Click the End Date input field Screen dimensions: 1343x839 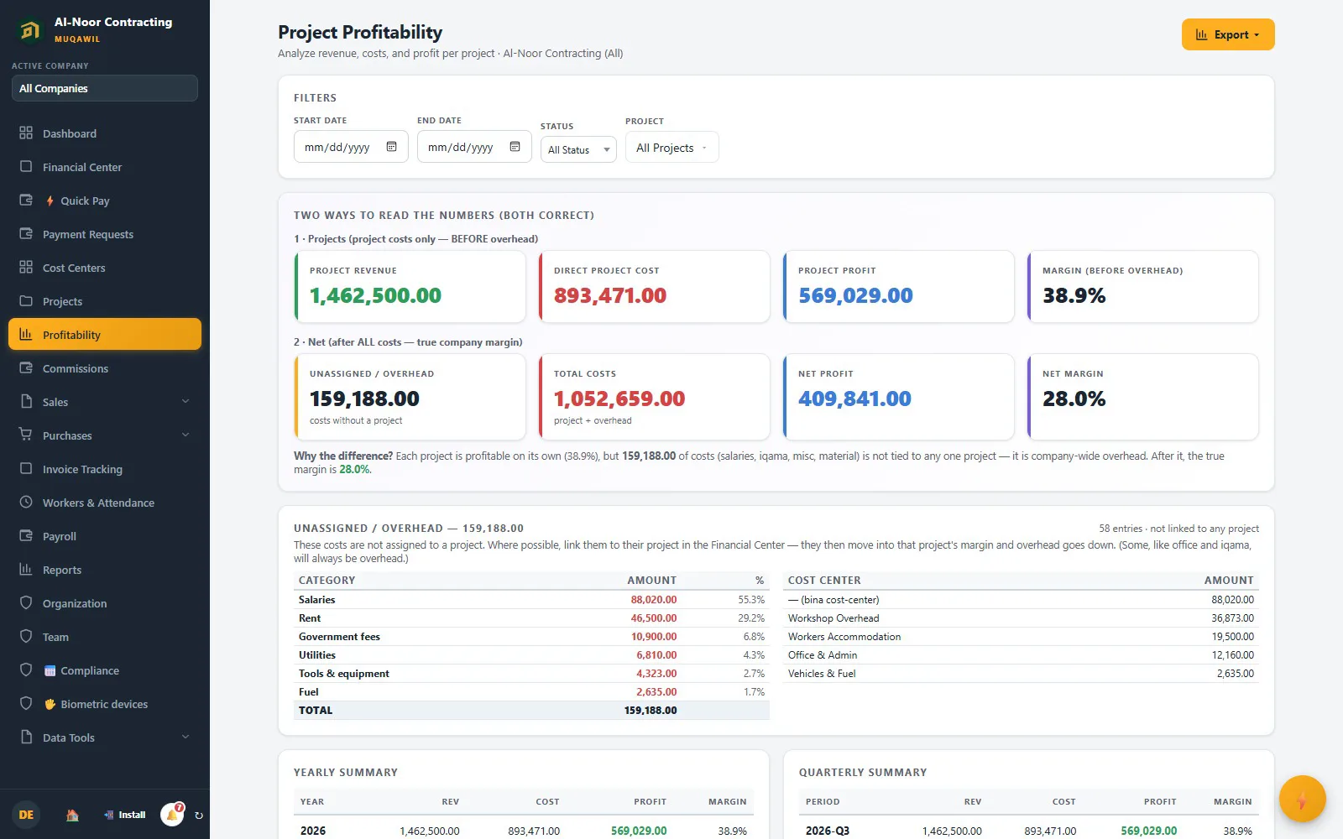474,147
